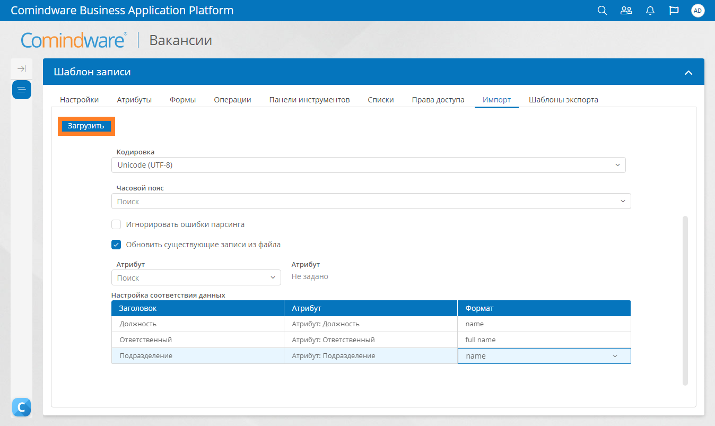
Task: Select the Подразделение header cell
Action: click(x=197, y=356)
